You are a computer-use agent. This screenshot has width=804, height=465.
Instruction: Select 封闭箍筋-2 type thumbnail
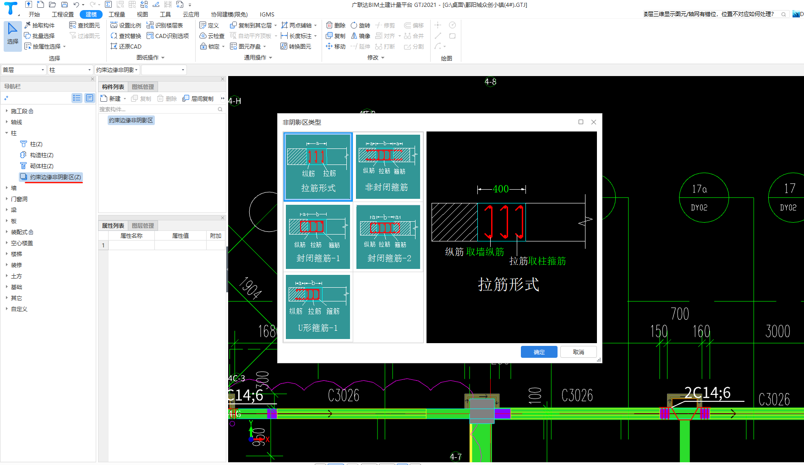(x=388, y=236)
